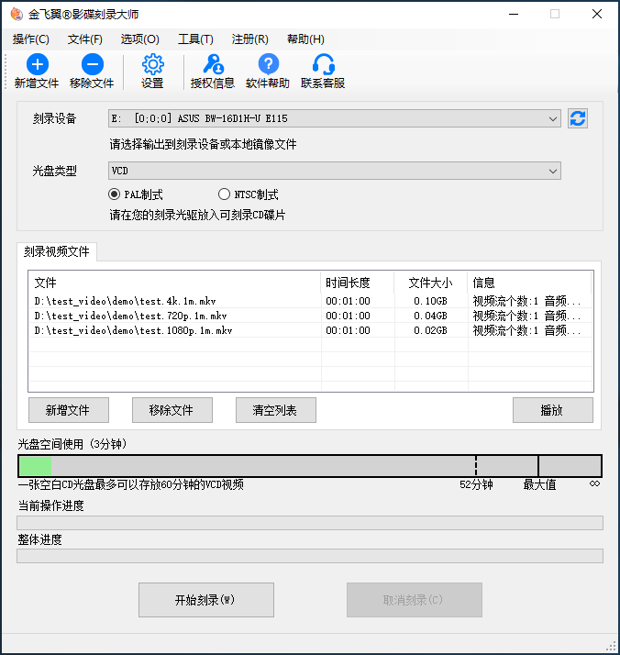
Task: Click the 开始刻录(W) button
Action: point(205,600)
